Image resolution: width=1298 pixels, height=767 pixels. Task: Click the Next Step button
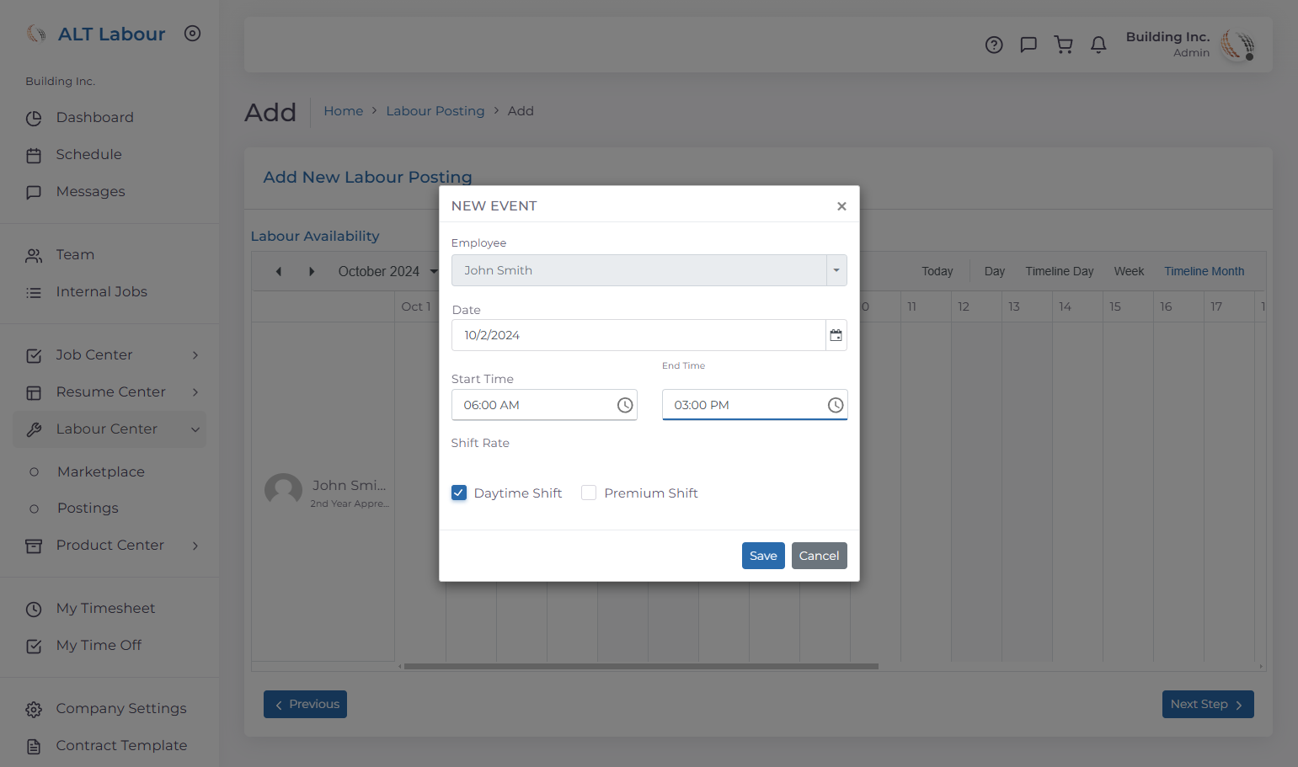pyautogui.click(x=1208, y=705)
